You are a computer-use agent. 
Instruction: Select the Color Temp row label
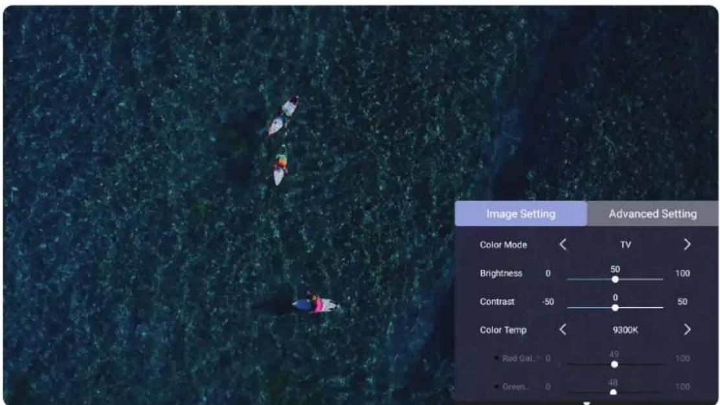click(x=503, y=330)
